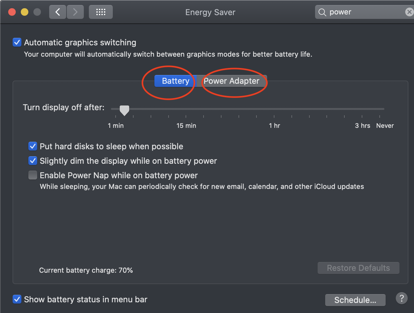
Task: Click the search magnifying glass icon
Action: (x=322, y=12)
